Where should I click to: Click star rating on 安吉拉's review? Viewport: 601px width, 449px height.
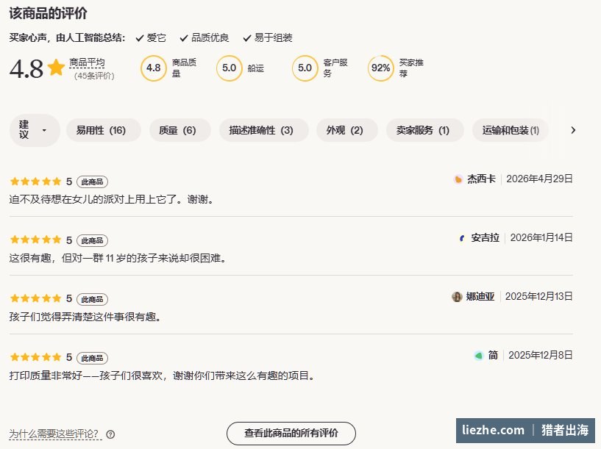(x=35, y=240)
